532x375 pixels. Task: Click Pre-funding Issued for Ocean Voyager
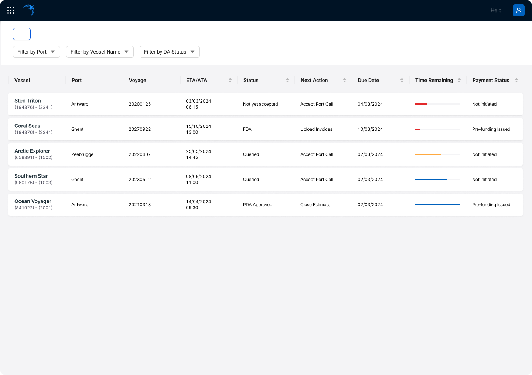[x=491, y=205]
